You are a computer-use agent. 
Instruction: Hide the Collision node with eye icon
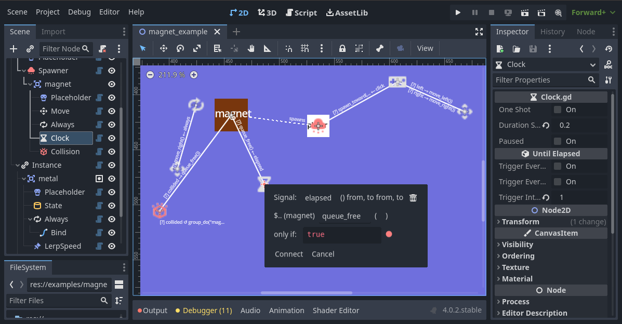coord(111,152)
